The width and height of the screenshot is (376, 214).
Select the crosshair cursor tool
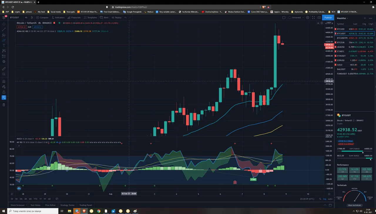[4, 24]
